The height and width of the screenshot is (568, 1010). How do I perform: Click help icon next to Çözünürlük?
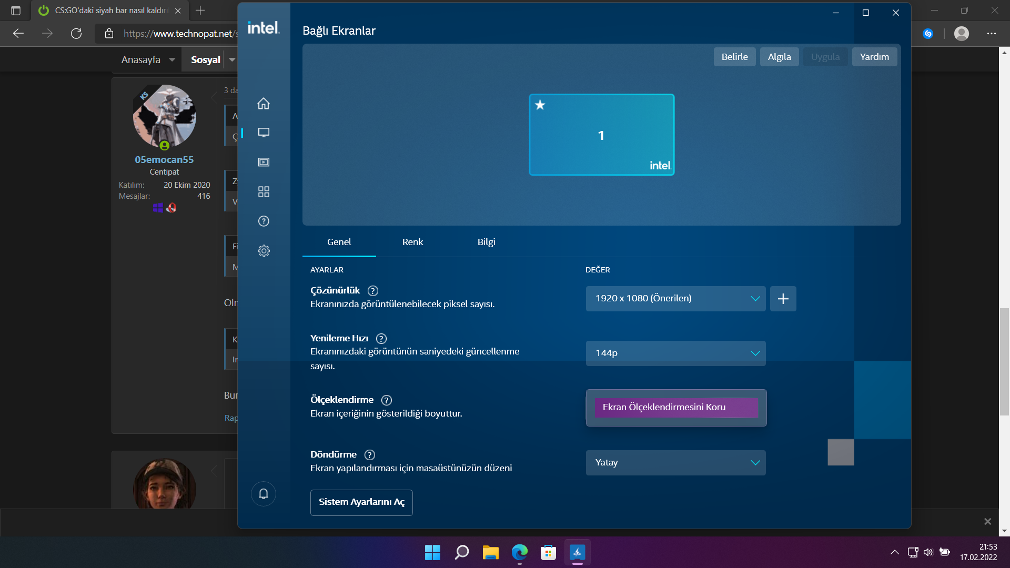tap(373, 291)
